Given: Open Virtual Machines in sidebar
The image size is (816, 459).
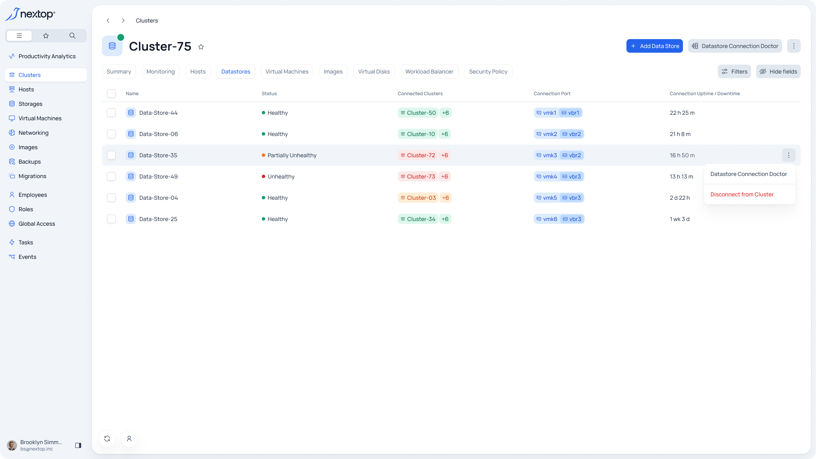Looking at the screenshot, I should (46, 118).
